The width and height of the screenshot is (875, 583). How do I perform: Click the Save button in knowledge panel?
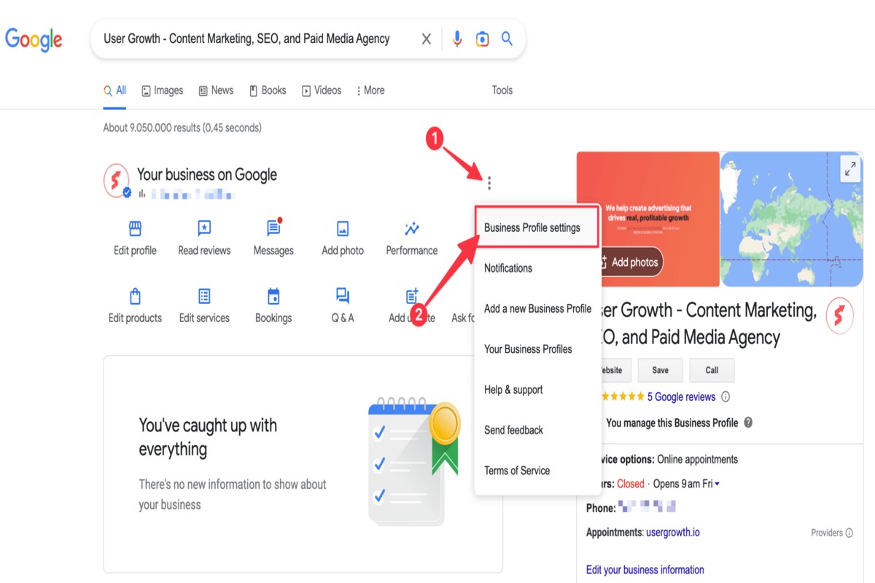click(660, 370)
